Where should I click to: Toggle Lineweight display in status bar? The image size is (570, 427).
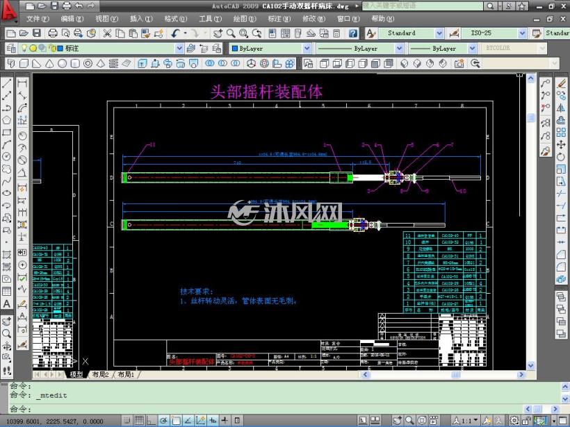[x=225, y=421]
